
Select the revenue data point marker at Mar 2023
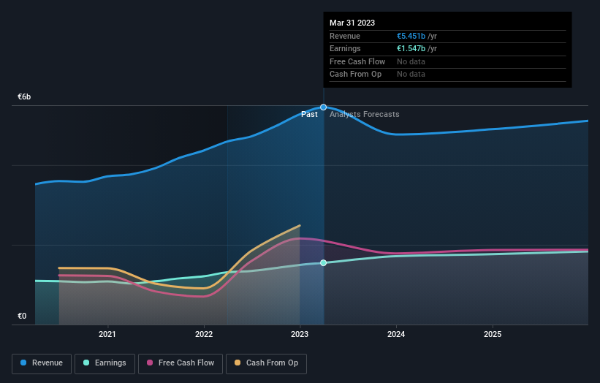[323, 107]
